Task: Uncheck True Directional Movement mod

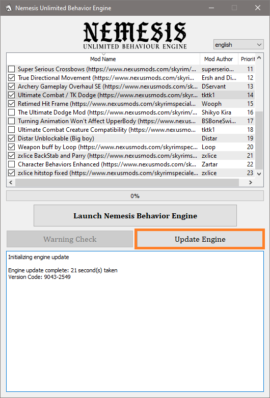Action: pyautogui.click(x=11, y=78)
